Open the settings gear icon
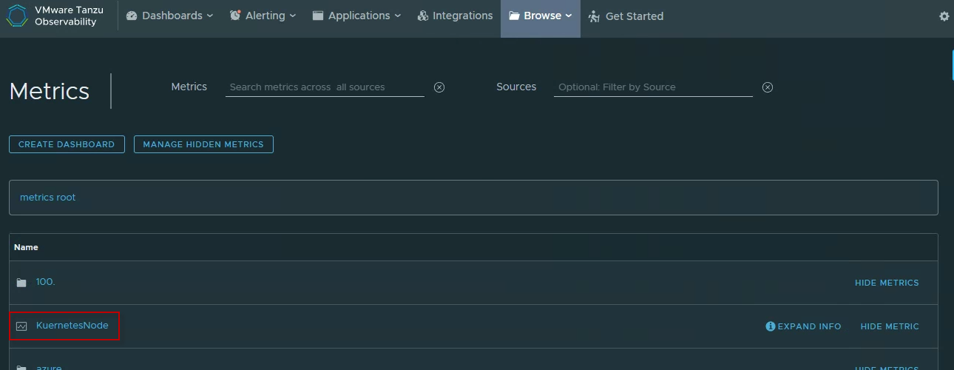 click(944, 16)
